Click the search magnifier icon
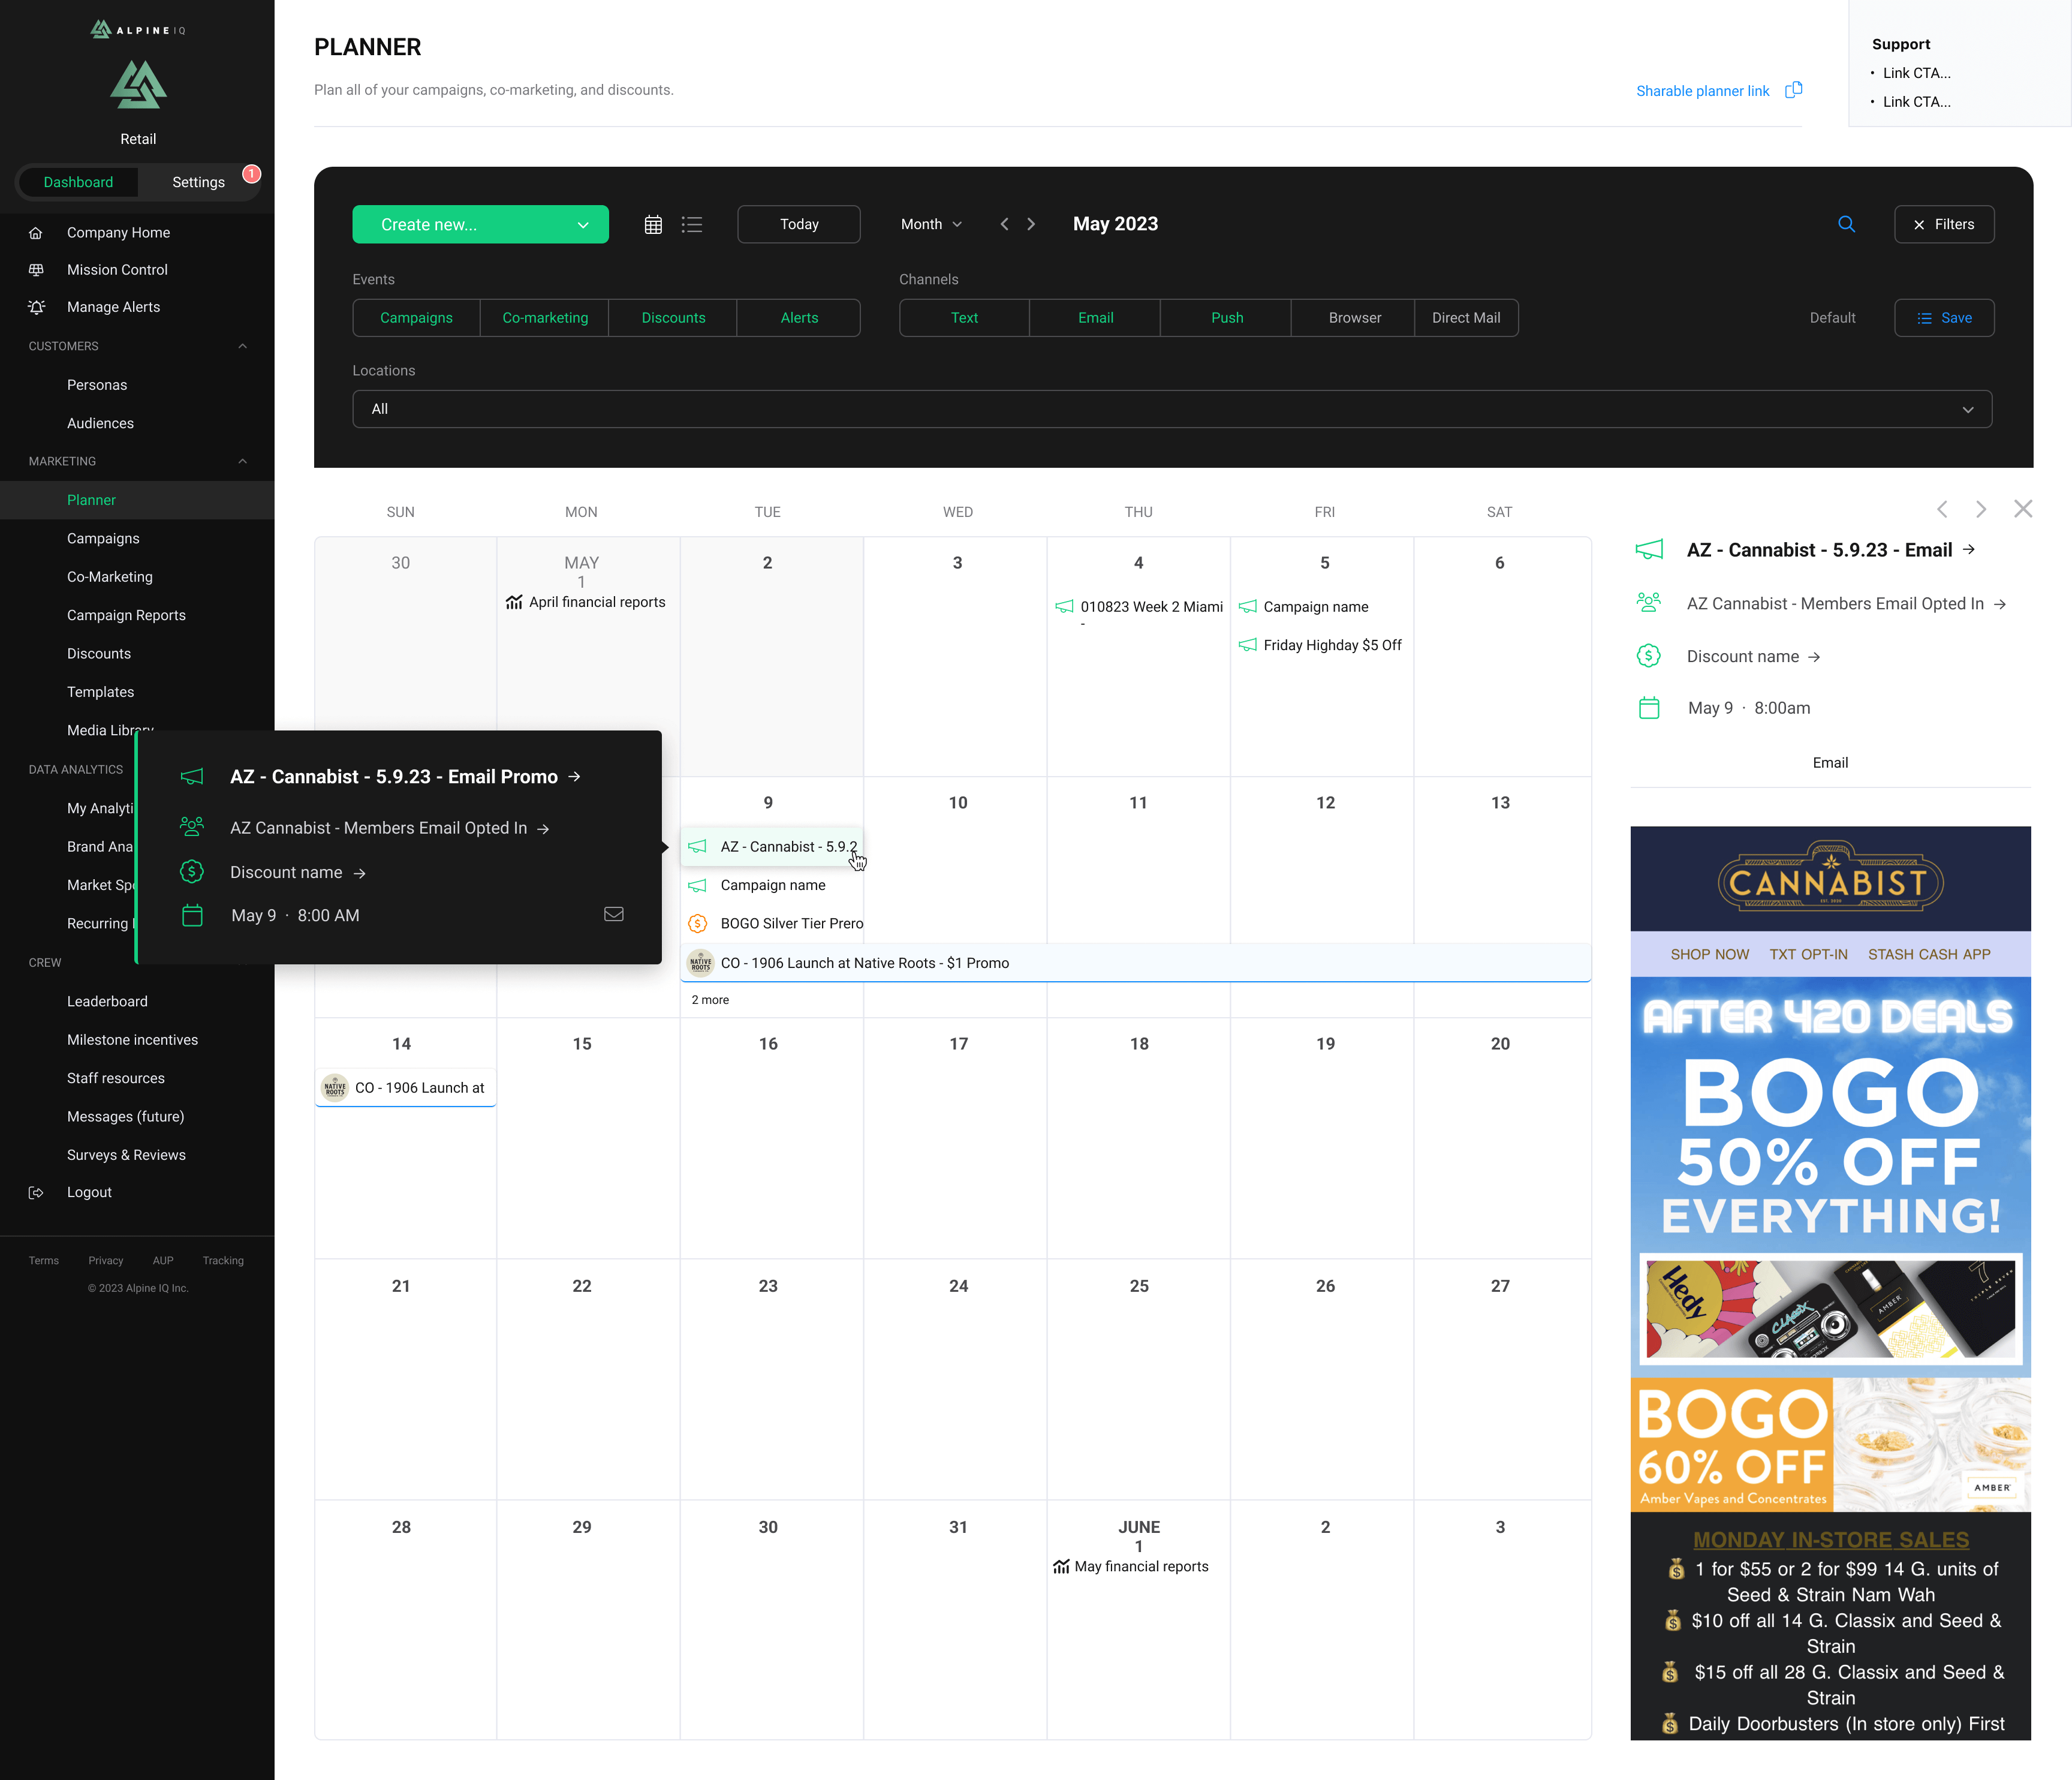2072x1780 pixels. click(1846, 224)
